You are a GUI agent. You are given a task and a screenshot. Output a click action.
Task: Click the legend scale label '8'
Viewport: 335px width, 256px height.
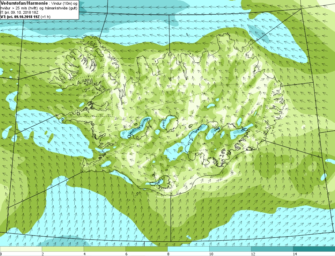pos(169,254)
